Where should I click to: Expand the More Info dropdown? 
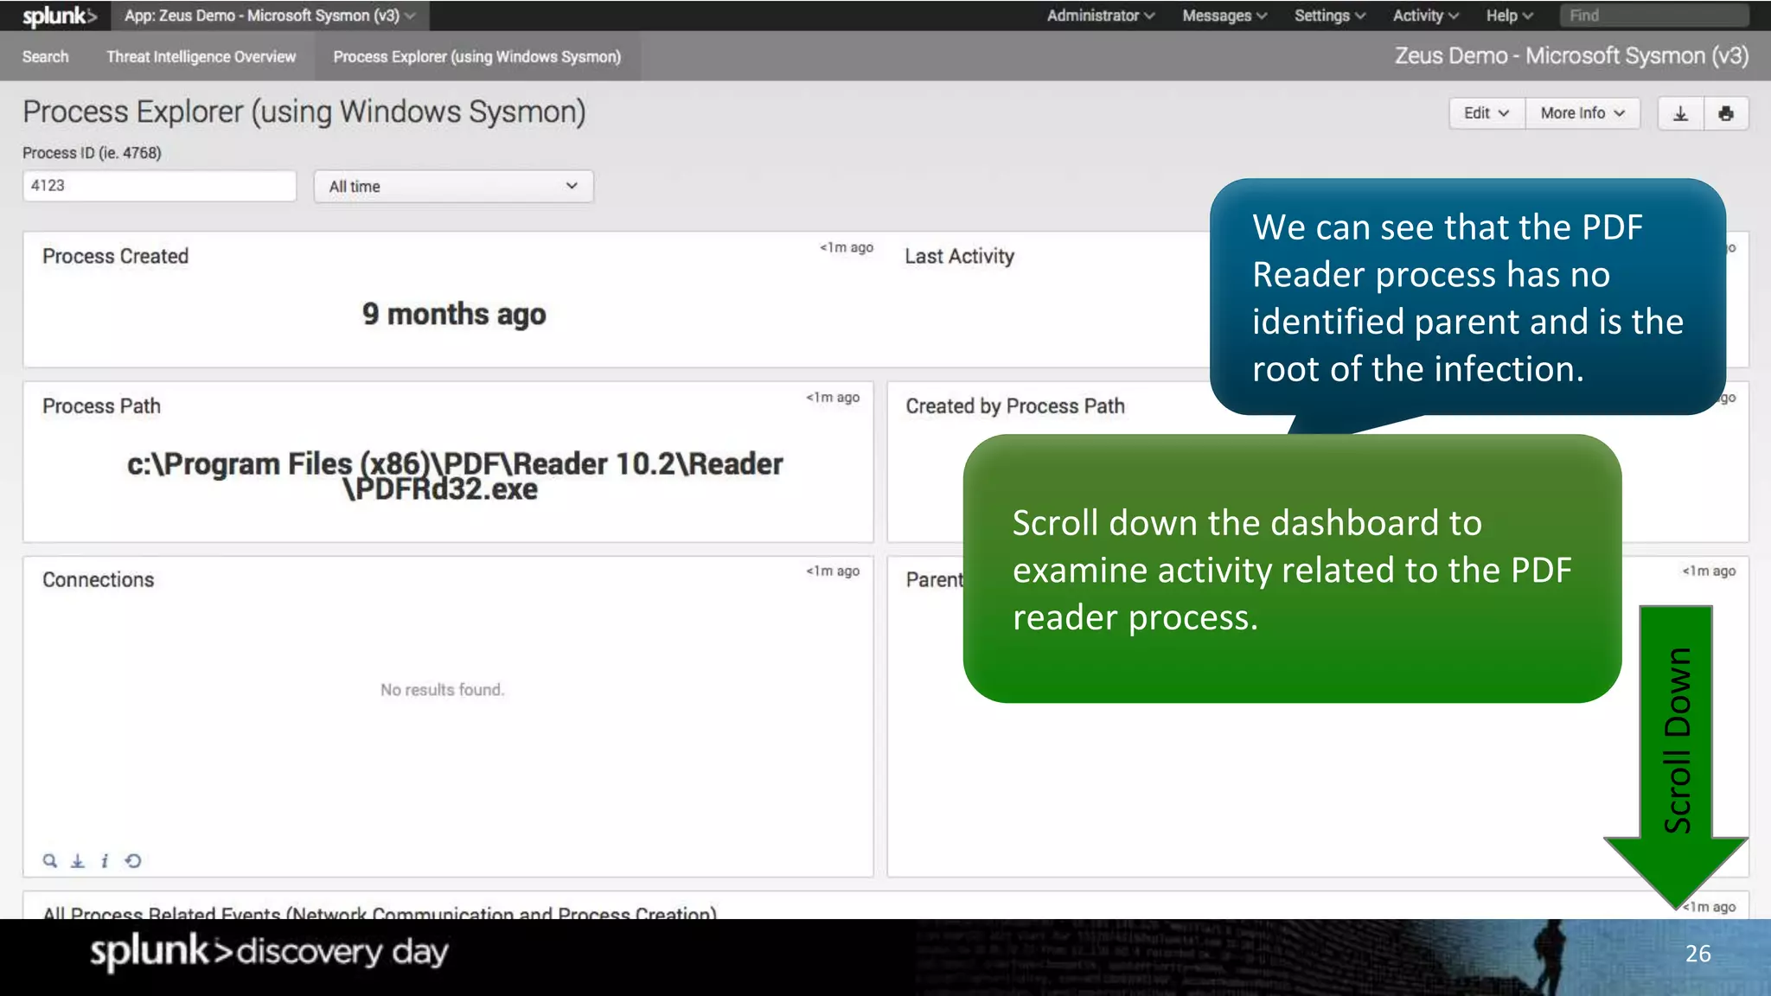coord(1582,113)
